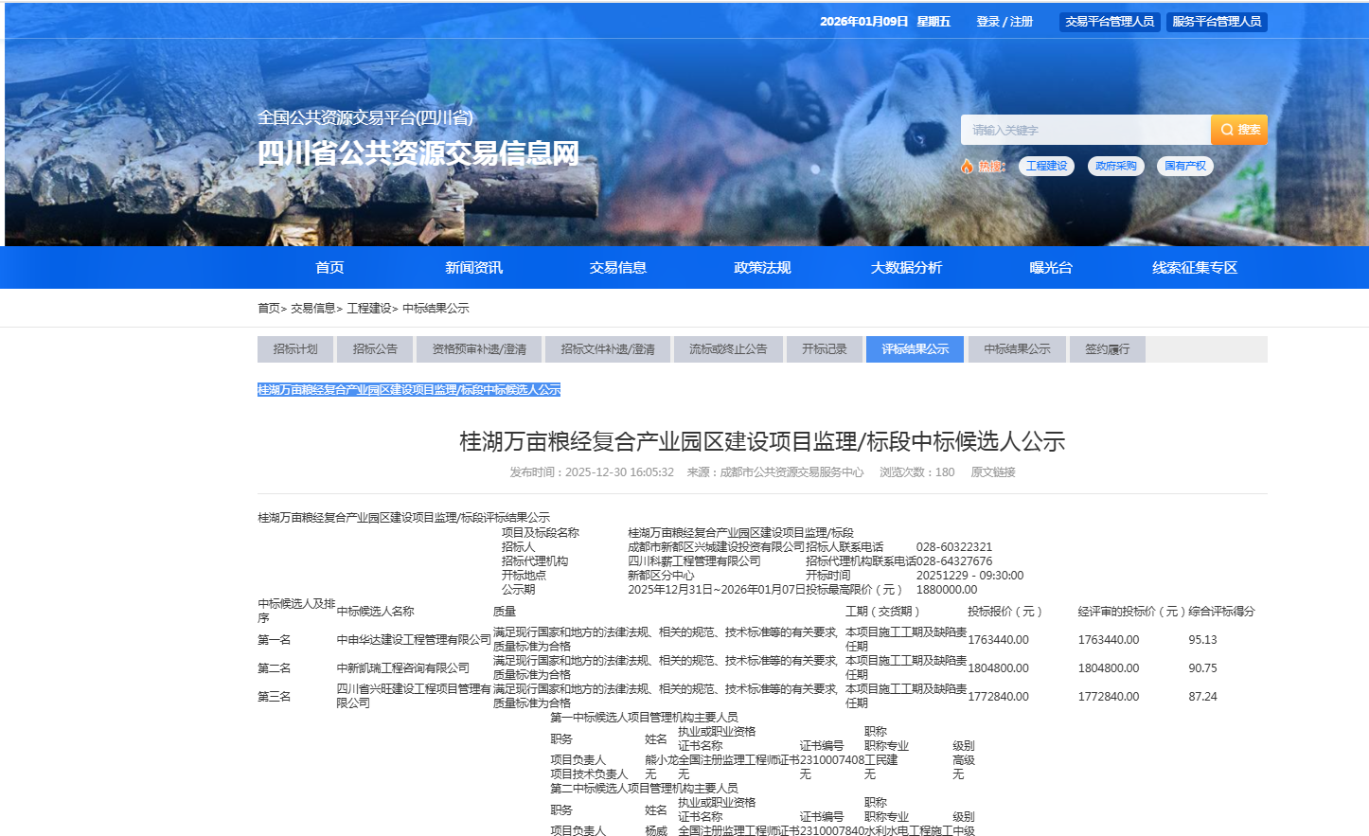The width and height of the screenshot is (1369, 836).
Task: Switch to the 中标结果公示 tab
Action: pos(1016,349)
